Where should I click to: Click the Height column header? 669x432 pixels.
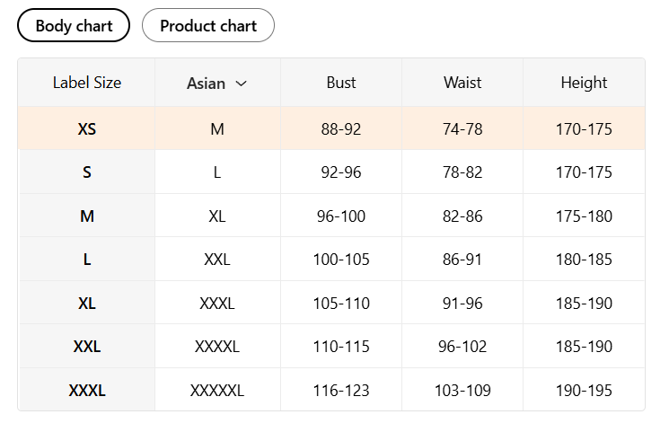(584, 83)
